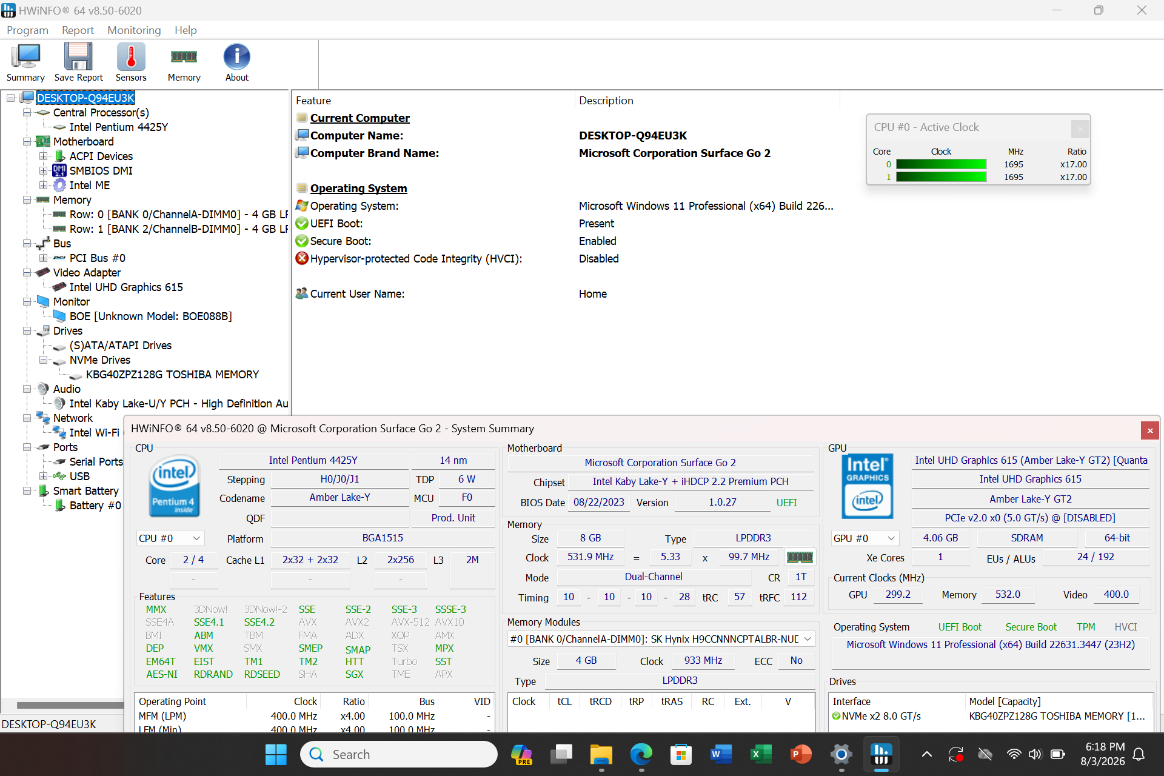
Task: Select BOE monitor tree item
Action: coord(150,316)
